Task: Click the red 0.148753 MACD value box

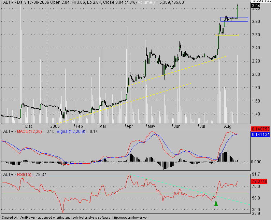Action: point(260,129)
